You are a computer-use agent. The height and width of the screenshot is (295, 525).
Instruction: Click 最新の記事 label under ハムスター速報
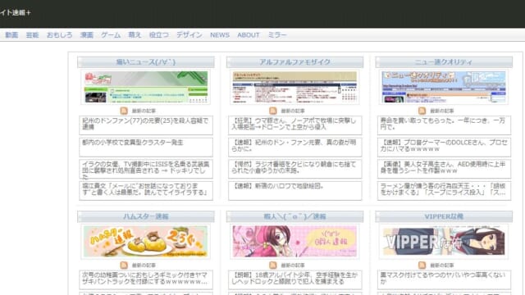click(x=144, y=265)
